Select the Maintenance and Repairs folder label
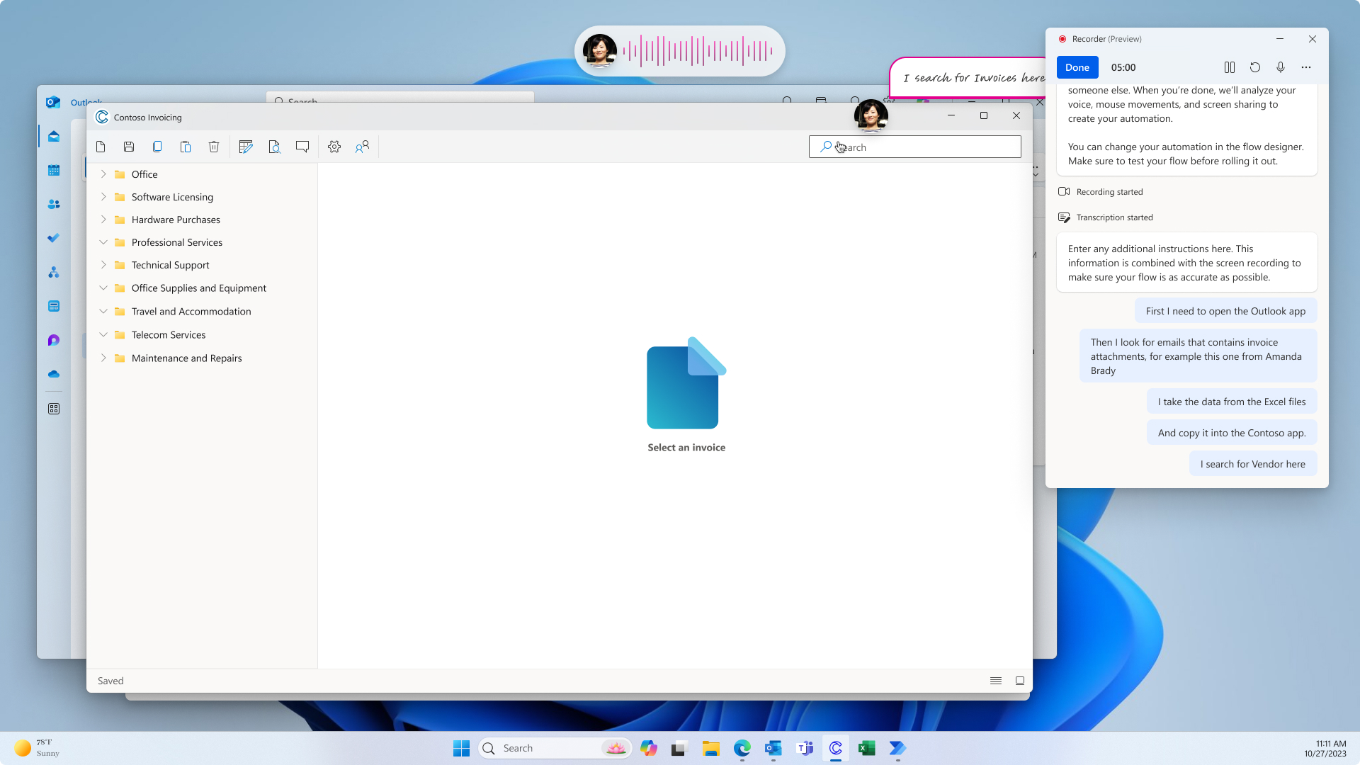Viewport: 1360px width, 765px height. coord(186,358)
